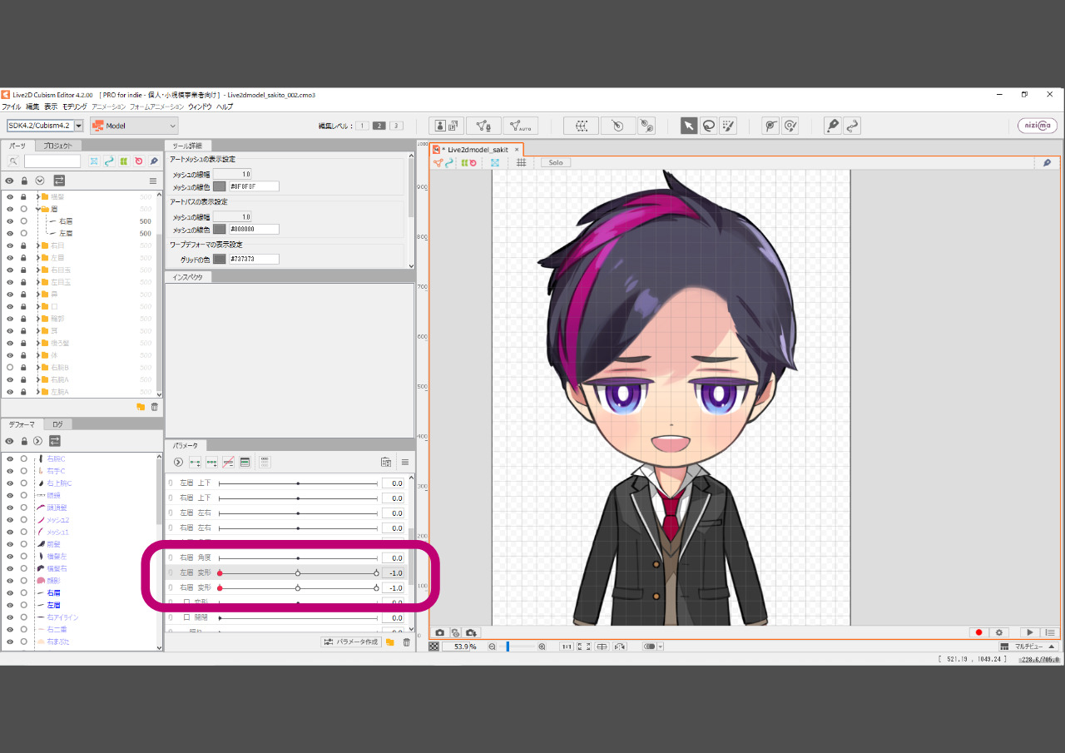
Task: Open the texture atlas editor icon
Action: 447,126
